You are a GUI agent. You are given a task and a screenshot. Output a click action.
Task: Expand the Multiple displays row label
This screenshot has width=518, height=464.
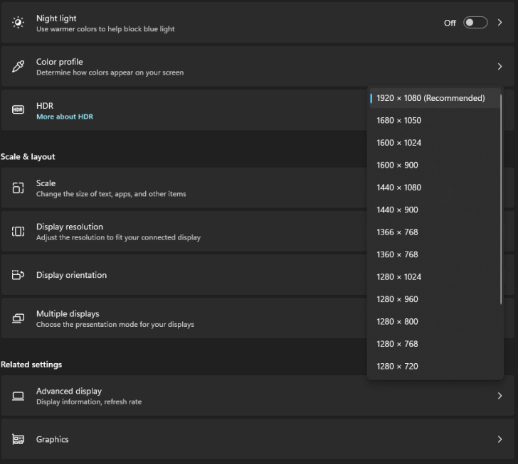(68, 314)
